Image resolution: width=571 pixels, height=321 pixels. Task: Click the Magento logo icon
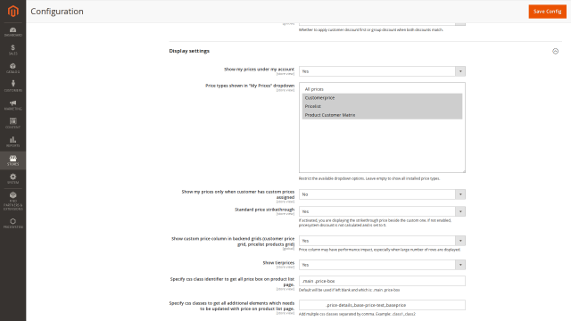[13, 12]
